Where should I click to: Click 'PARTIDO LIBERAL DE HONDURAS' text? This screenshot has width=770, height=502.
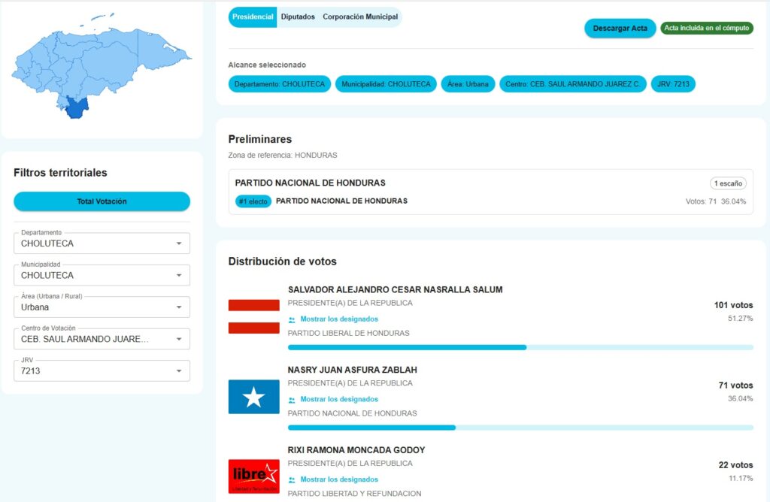click(348, 333)
